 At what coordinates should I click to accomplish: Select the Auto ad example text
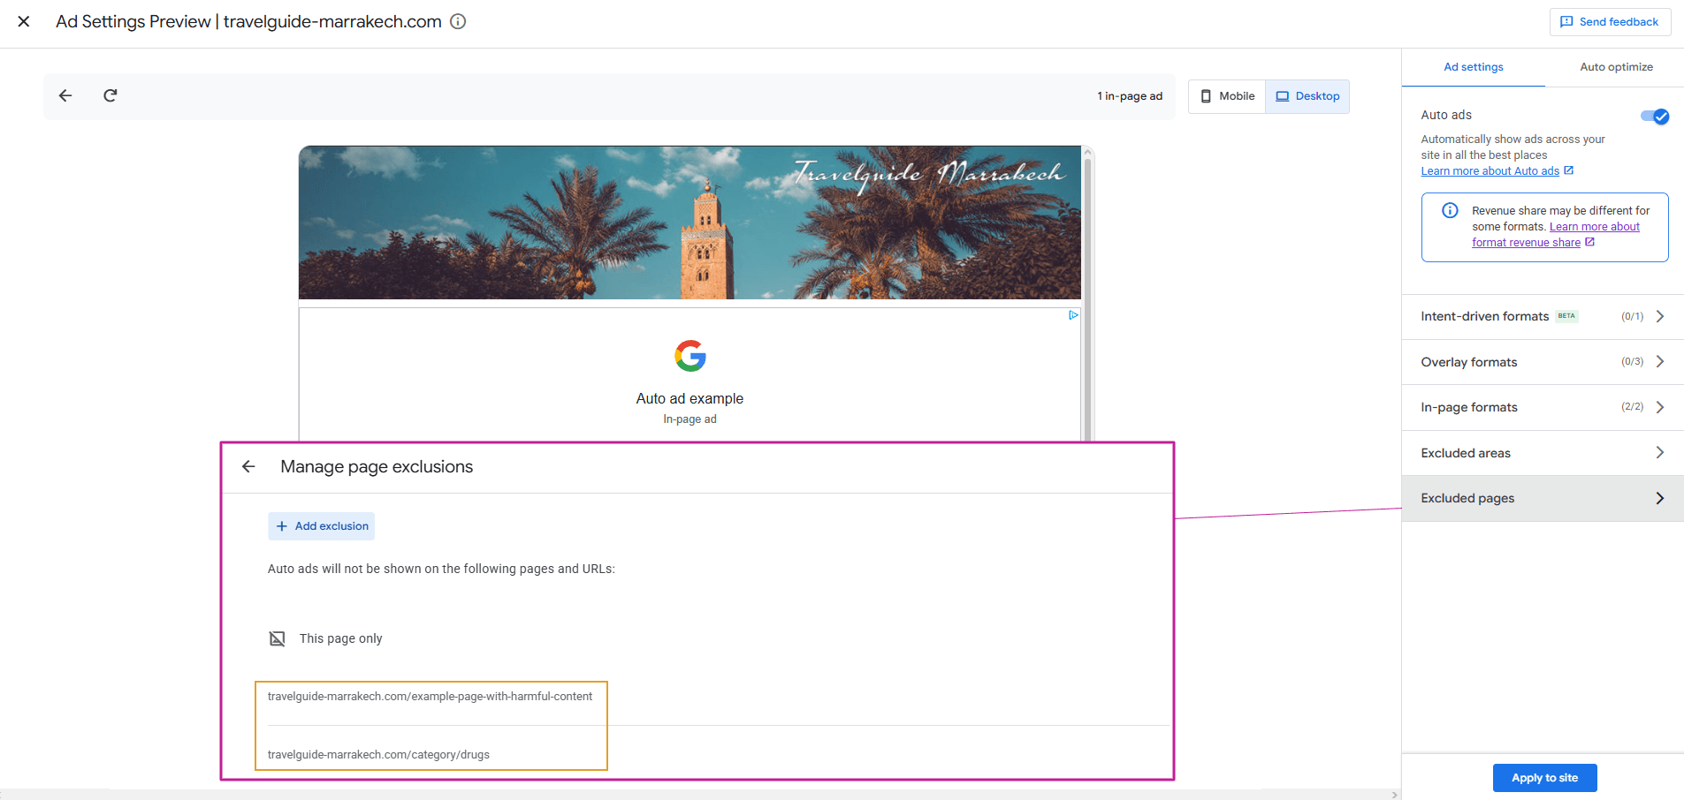[690, 399]
